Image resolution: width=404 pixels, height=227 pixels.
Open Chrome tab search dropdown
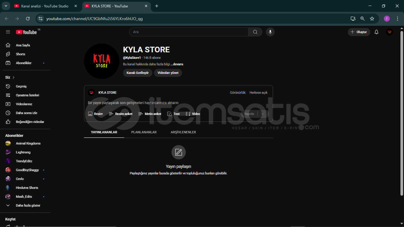[6, 6]
